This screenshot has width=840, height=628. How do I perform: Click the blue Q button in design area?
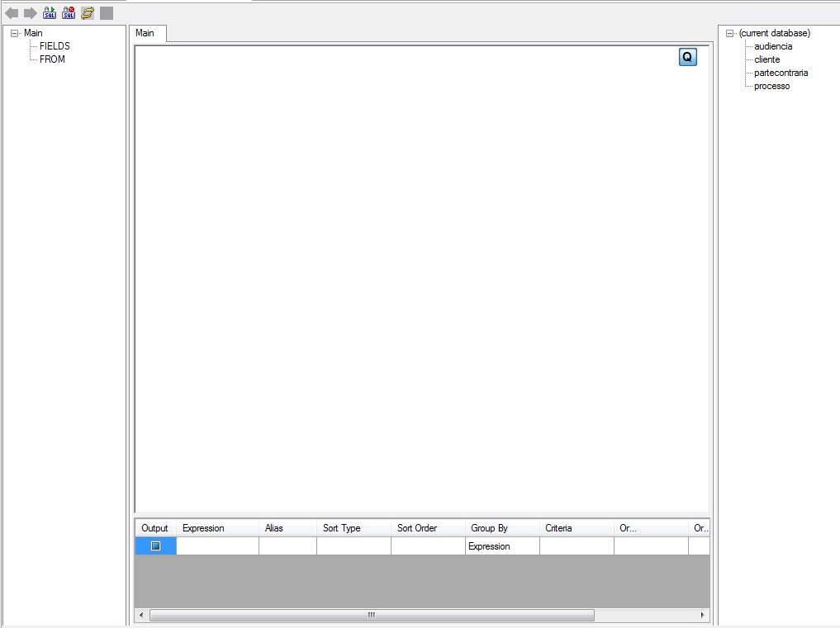(687, 57)
